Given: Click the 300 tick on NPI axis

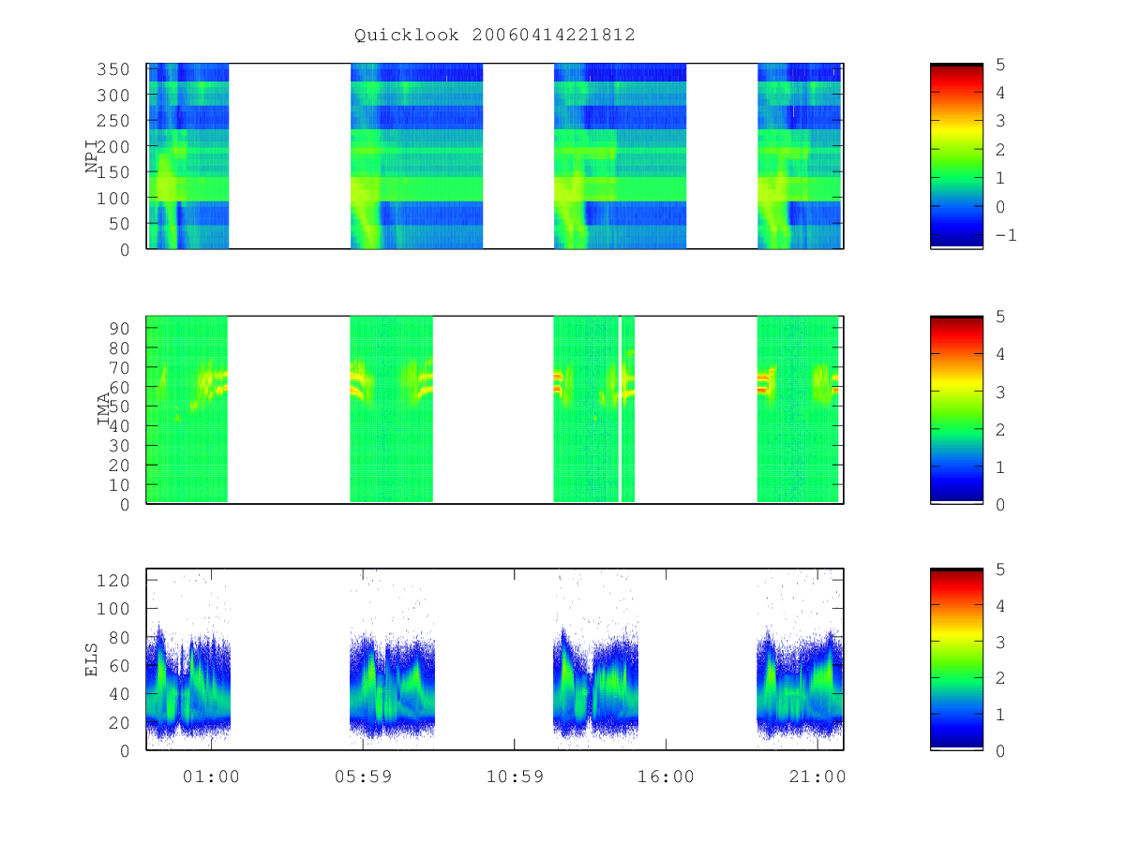Looking at the screenshot, I should click(115, 96).
